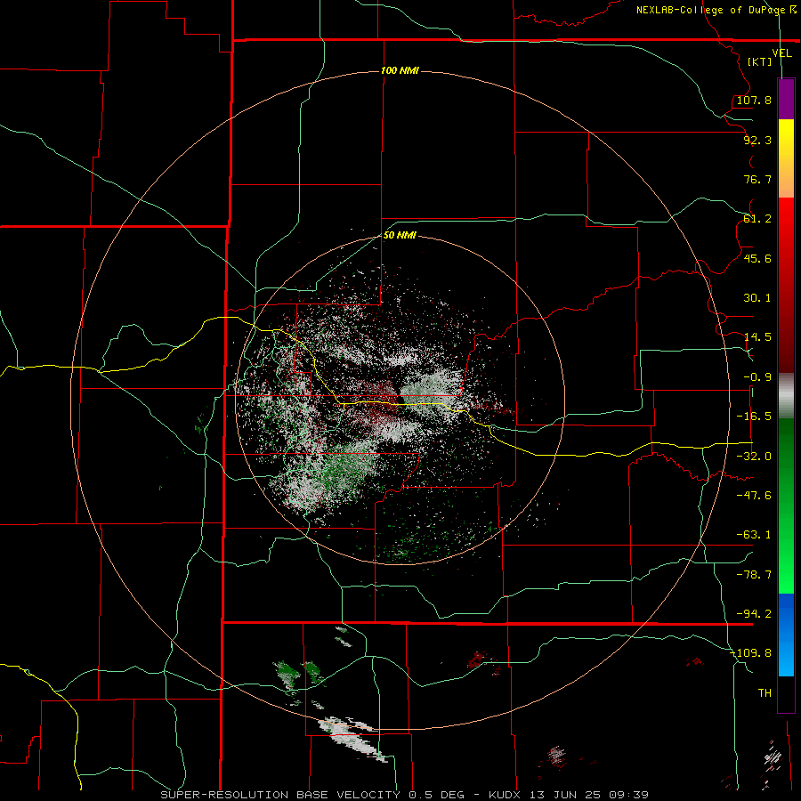The image size is (801, 801).
Task: Click the -78.7 scale value
Action: coord(754,575)
